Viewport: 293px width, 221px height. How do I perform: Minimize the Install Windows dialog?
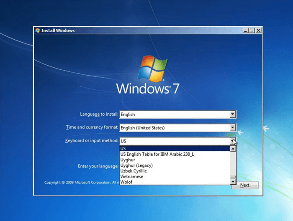click(x=245, y=30)
